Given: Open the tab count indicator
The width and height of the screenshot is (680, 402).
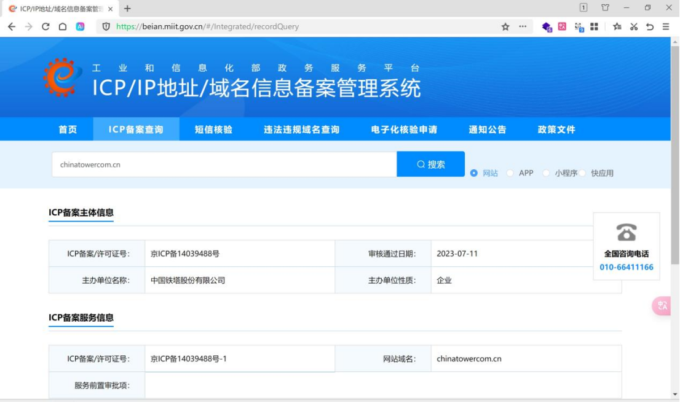Looking at the screenshot, I should (x=583, y=8).
